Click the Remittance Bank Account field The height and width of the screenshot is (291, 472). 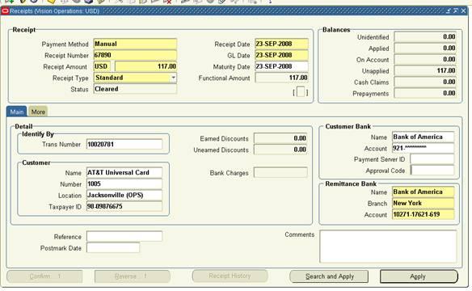424,214
